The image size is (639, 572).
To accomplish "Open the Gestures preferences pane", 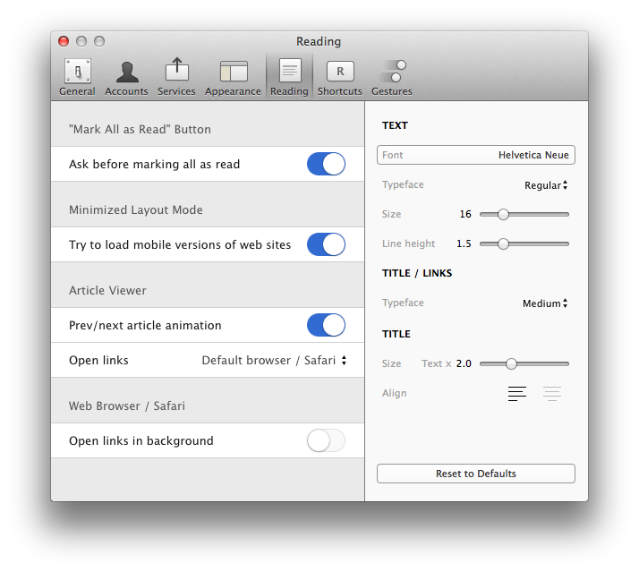I will [392, 77].
